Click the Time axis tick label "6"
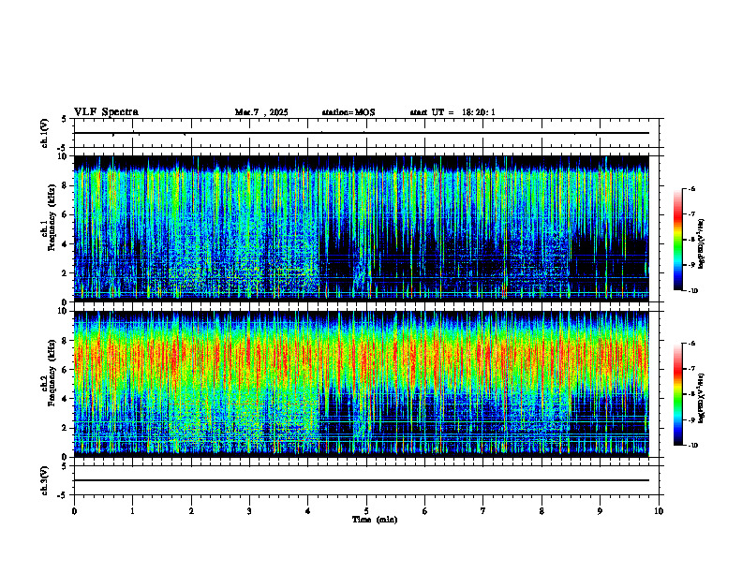 (x=425, y=511)
